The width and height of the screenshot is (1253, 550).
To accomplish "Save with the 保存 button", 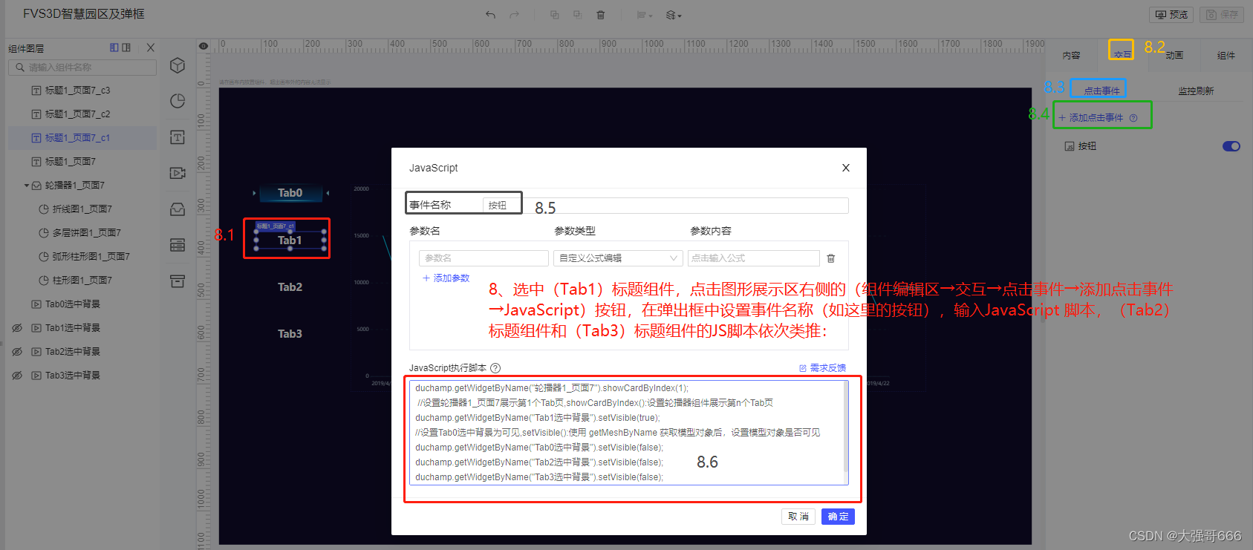I will pos(1223,15).
